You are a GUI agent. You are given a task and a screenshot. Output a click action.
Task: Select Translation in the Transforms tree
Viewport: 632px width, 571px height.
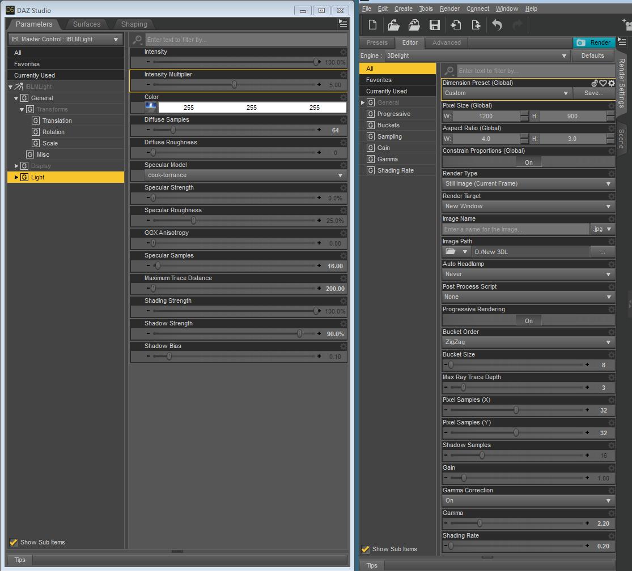coord(57,121)
